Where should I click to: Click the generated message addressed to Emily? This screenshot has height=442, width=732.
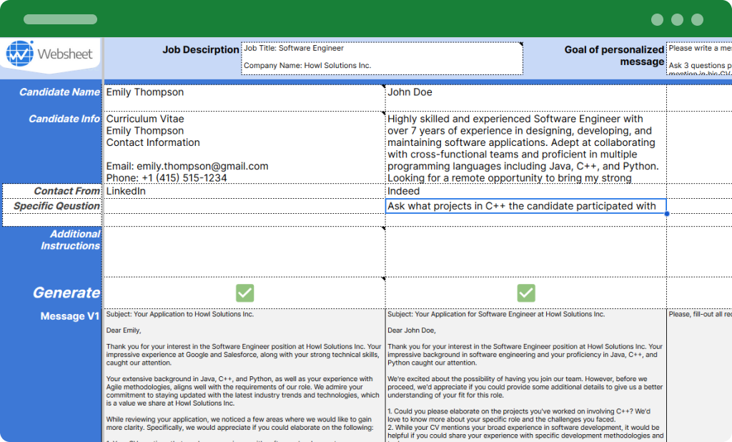[x=244, y=375]
